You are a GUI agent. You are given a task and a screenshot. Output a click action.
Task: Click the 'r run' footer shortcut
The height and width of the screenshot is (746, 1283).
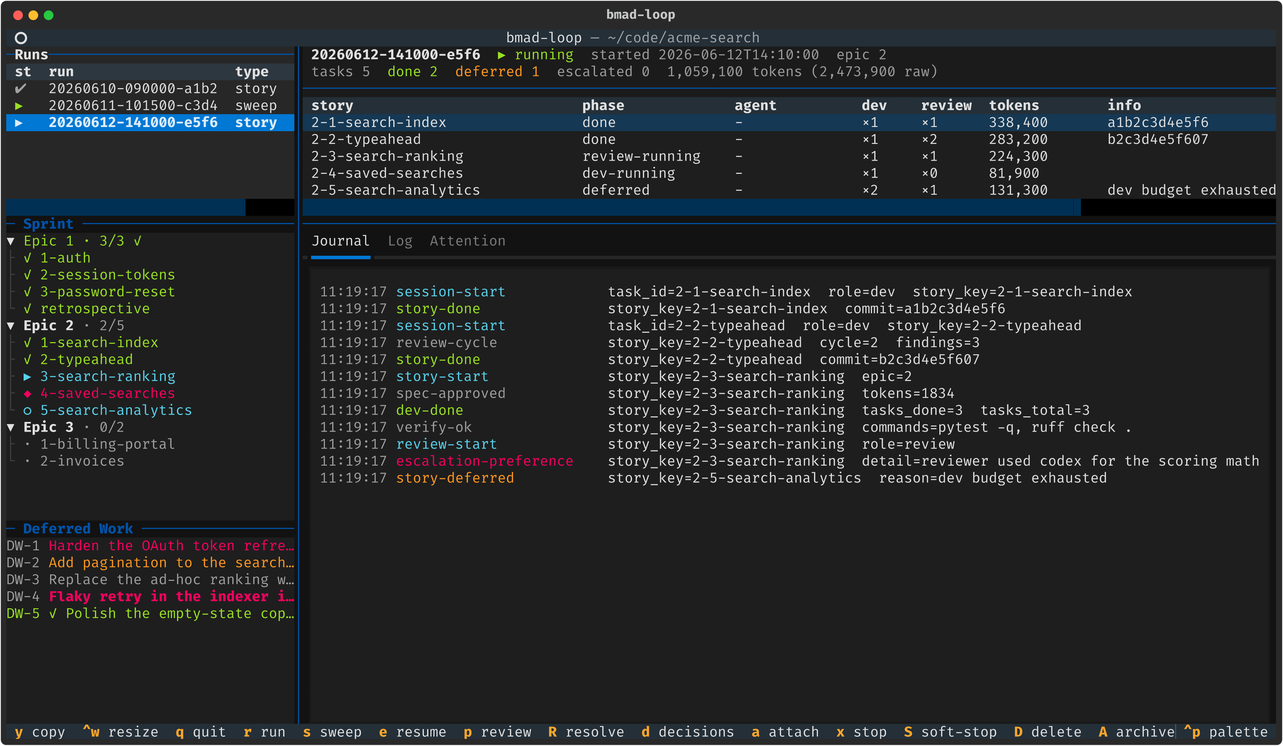point(264,732)
